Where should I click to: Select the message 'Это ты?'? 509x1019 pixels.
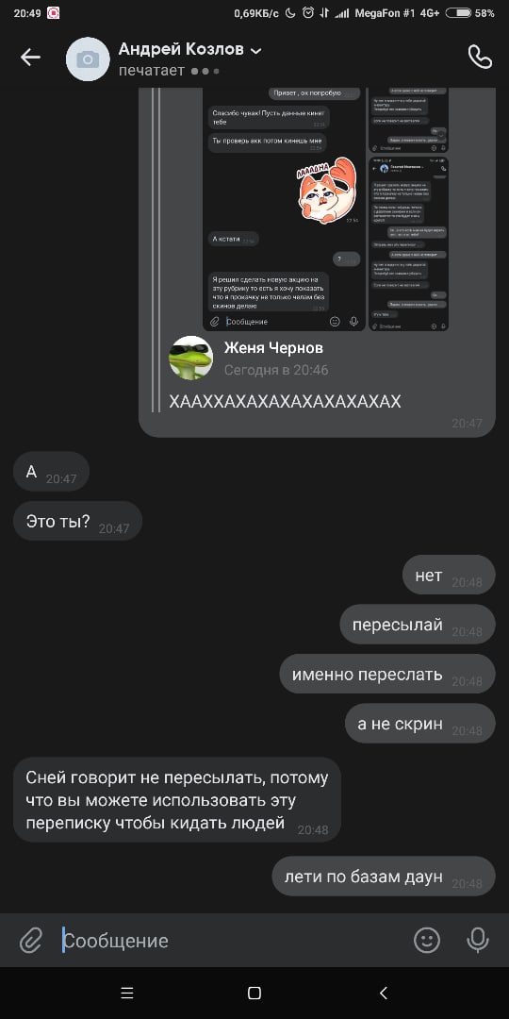tap(77, 521)
